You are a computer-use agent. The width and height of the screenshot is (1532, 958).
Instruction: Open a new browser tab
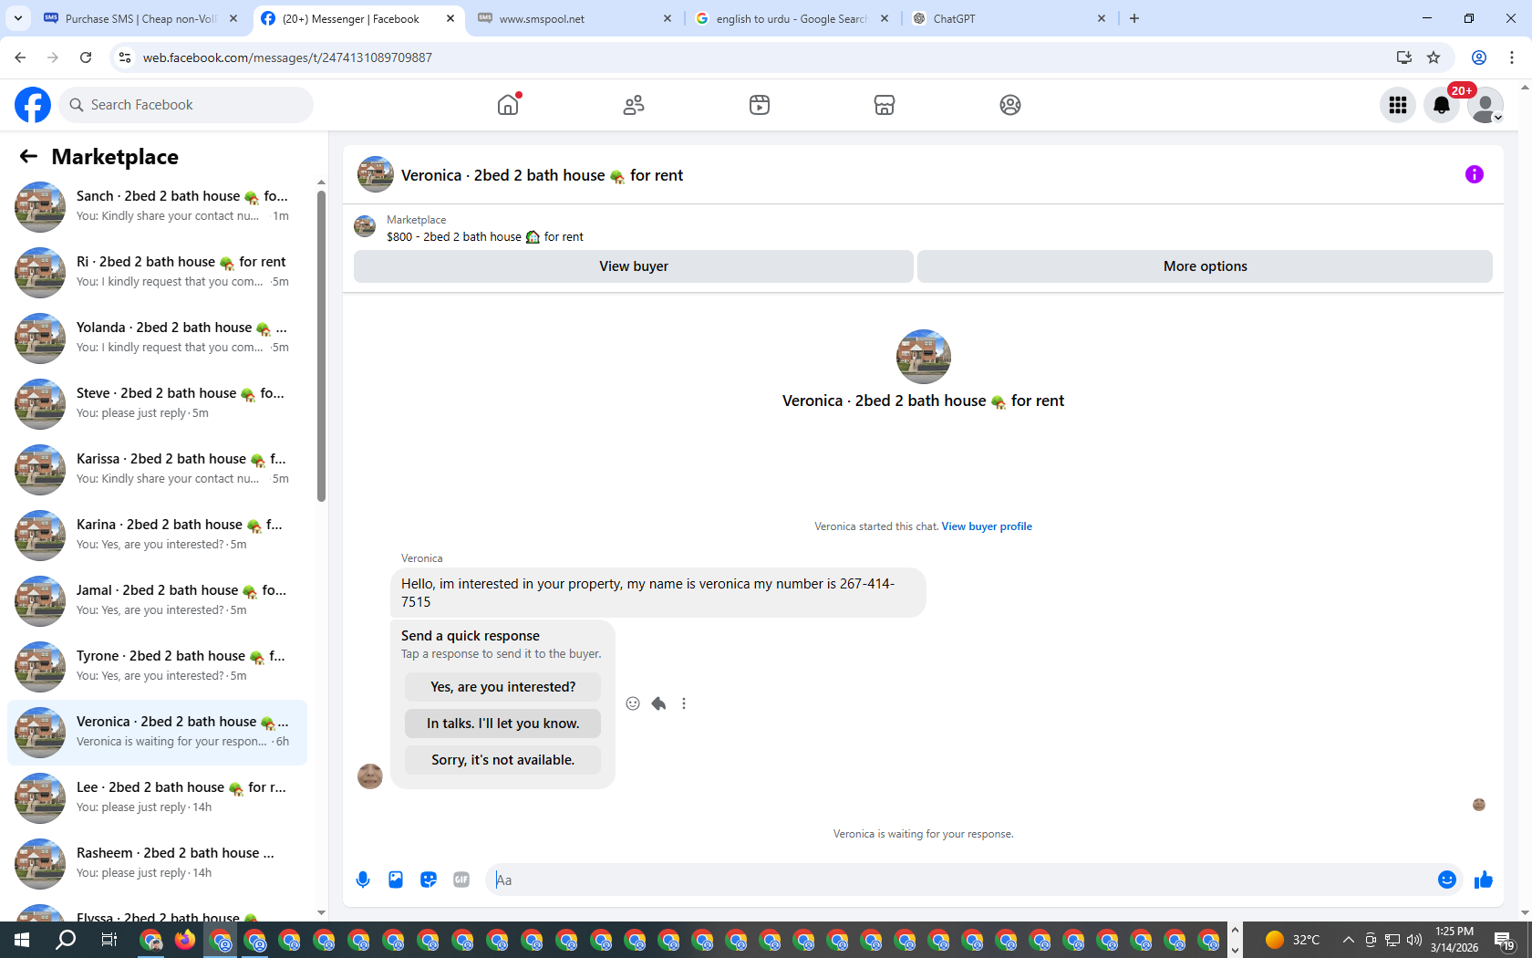1134,18
